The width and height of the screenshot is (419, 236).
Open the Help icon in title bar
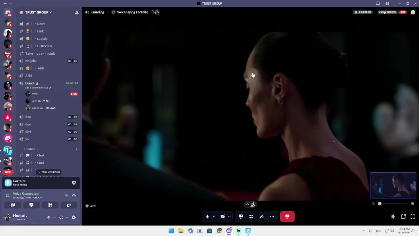tap(388, 4)
